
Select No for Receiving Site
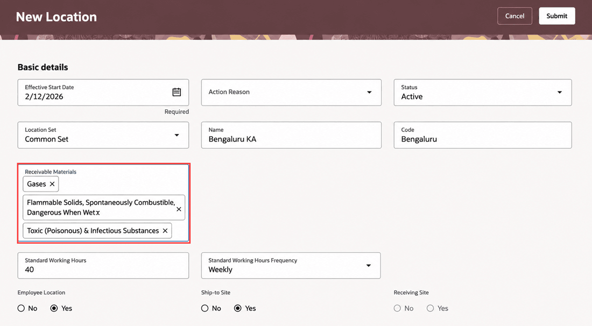tap(397, 308)
